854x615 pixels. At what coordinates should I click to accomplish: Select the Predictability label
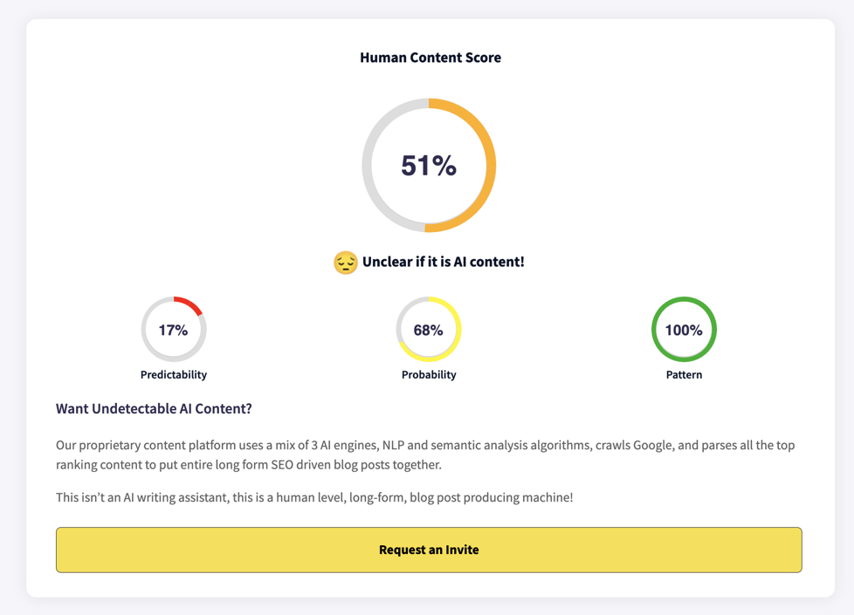pos(174,374)
